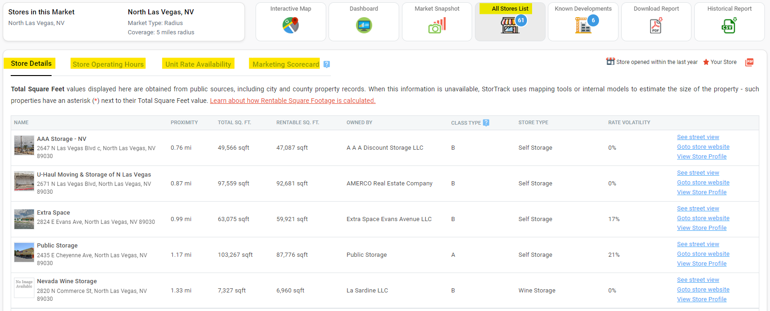Click the Class Type help icon

pyautogui.click(x=486, y=123)
